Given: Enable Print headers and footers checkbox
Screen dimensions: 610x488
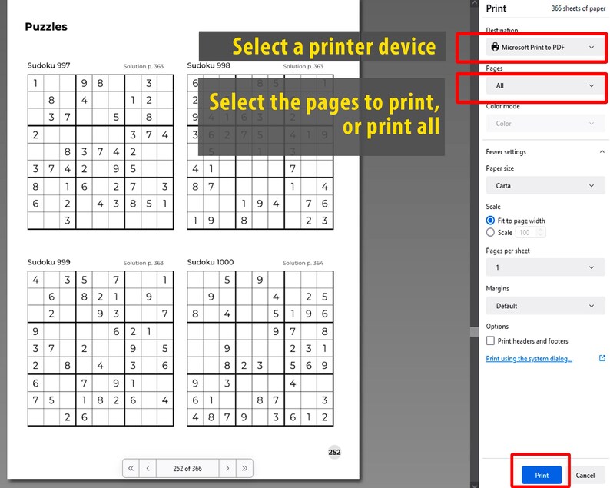Looking at the screenshot, I should 490,340.
